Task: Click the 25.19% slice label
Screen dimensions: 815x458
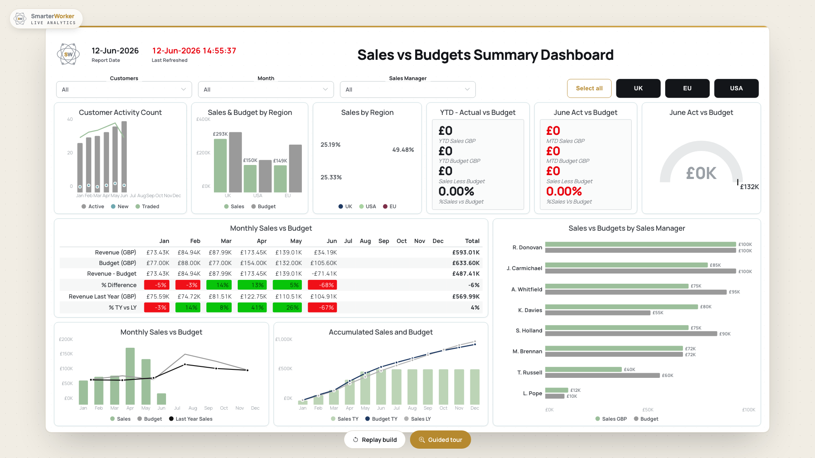Action: click(330, 145)
